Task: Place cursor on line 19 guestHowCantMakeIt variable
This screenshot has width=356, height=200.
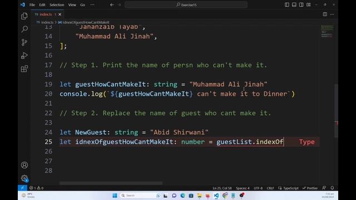Action: 110,84
